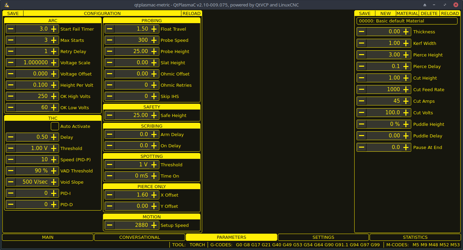Increase Pierce Height with the plus icon
Viewport: 463px width, 250px height.
[x=406, y=55]
